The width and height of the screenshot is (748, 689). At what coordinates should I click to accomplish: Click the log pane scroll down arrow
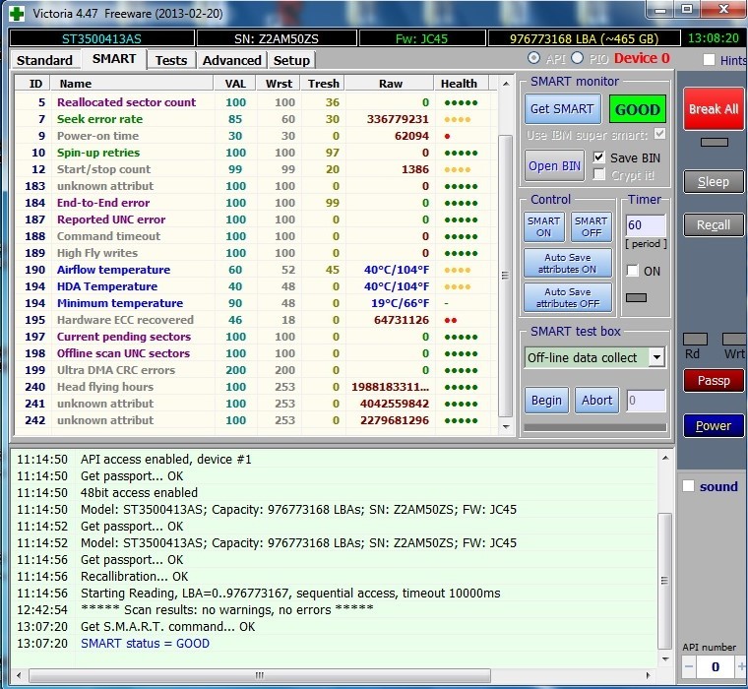665,659
